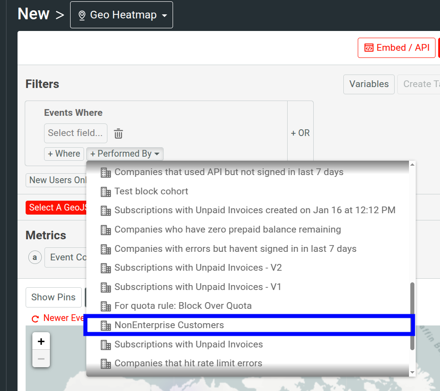The width and height of the screenshot is (440, 391).
Task: Click the Variables button
Action: pos(369,84)
